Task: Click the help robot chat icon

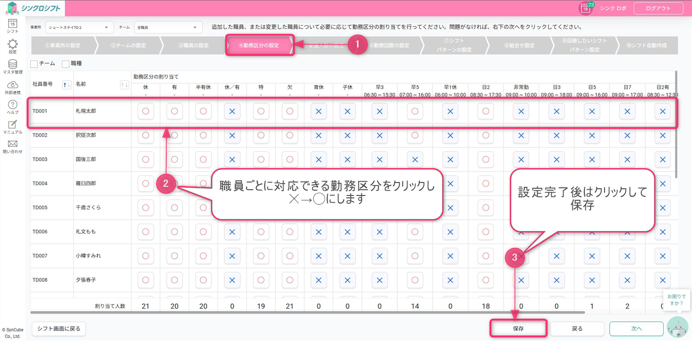Action: click(x=678, y=329)
